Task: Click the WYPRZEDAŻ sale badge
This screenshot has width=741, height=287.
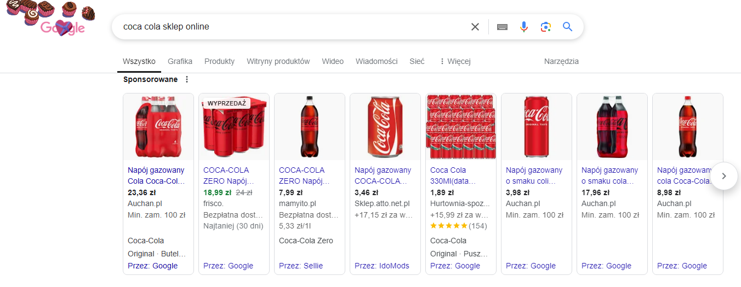Action: 227,103
